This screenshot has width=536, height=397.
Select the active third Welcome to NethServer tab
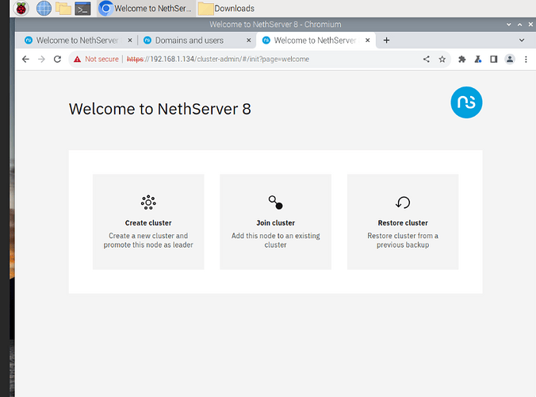click(x=315, y=40)
